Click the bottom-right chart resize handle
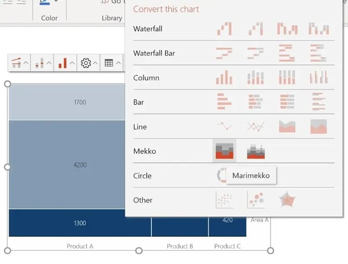The image size is (348, 264). (x=271, y=251)
